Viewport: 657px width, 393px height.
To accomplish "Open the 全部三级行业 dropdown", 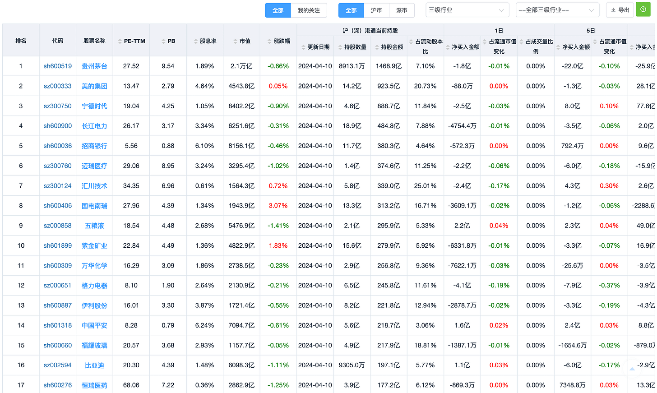I will (x=557, y=10).
